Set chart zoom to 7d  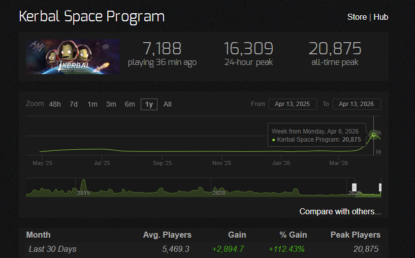(74, 104)
